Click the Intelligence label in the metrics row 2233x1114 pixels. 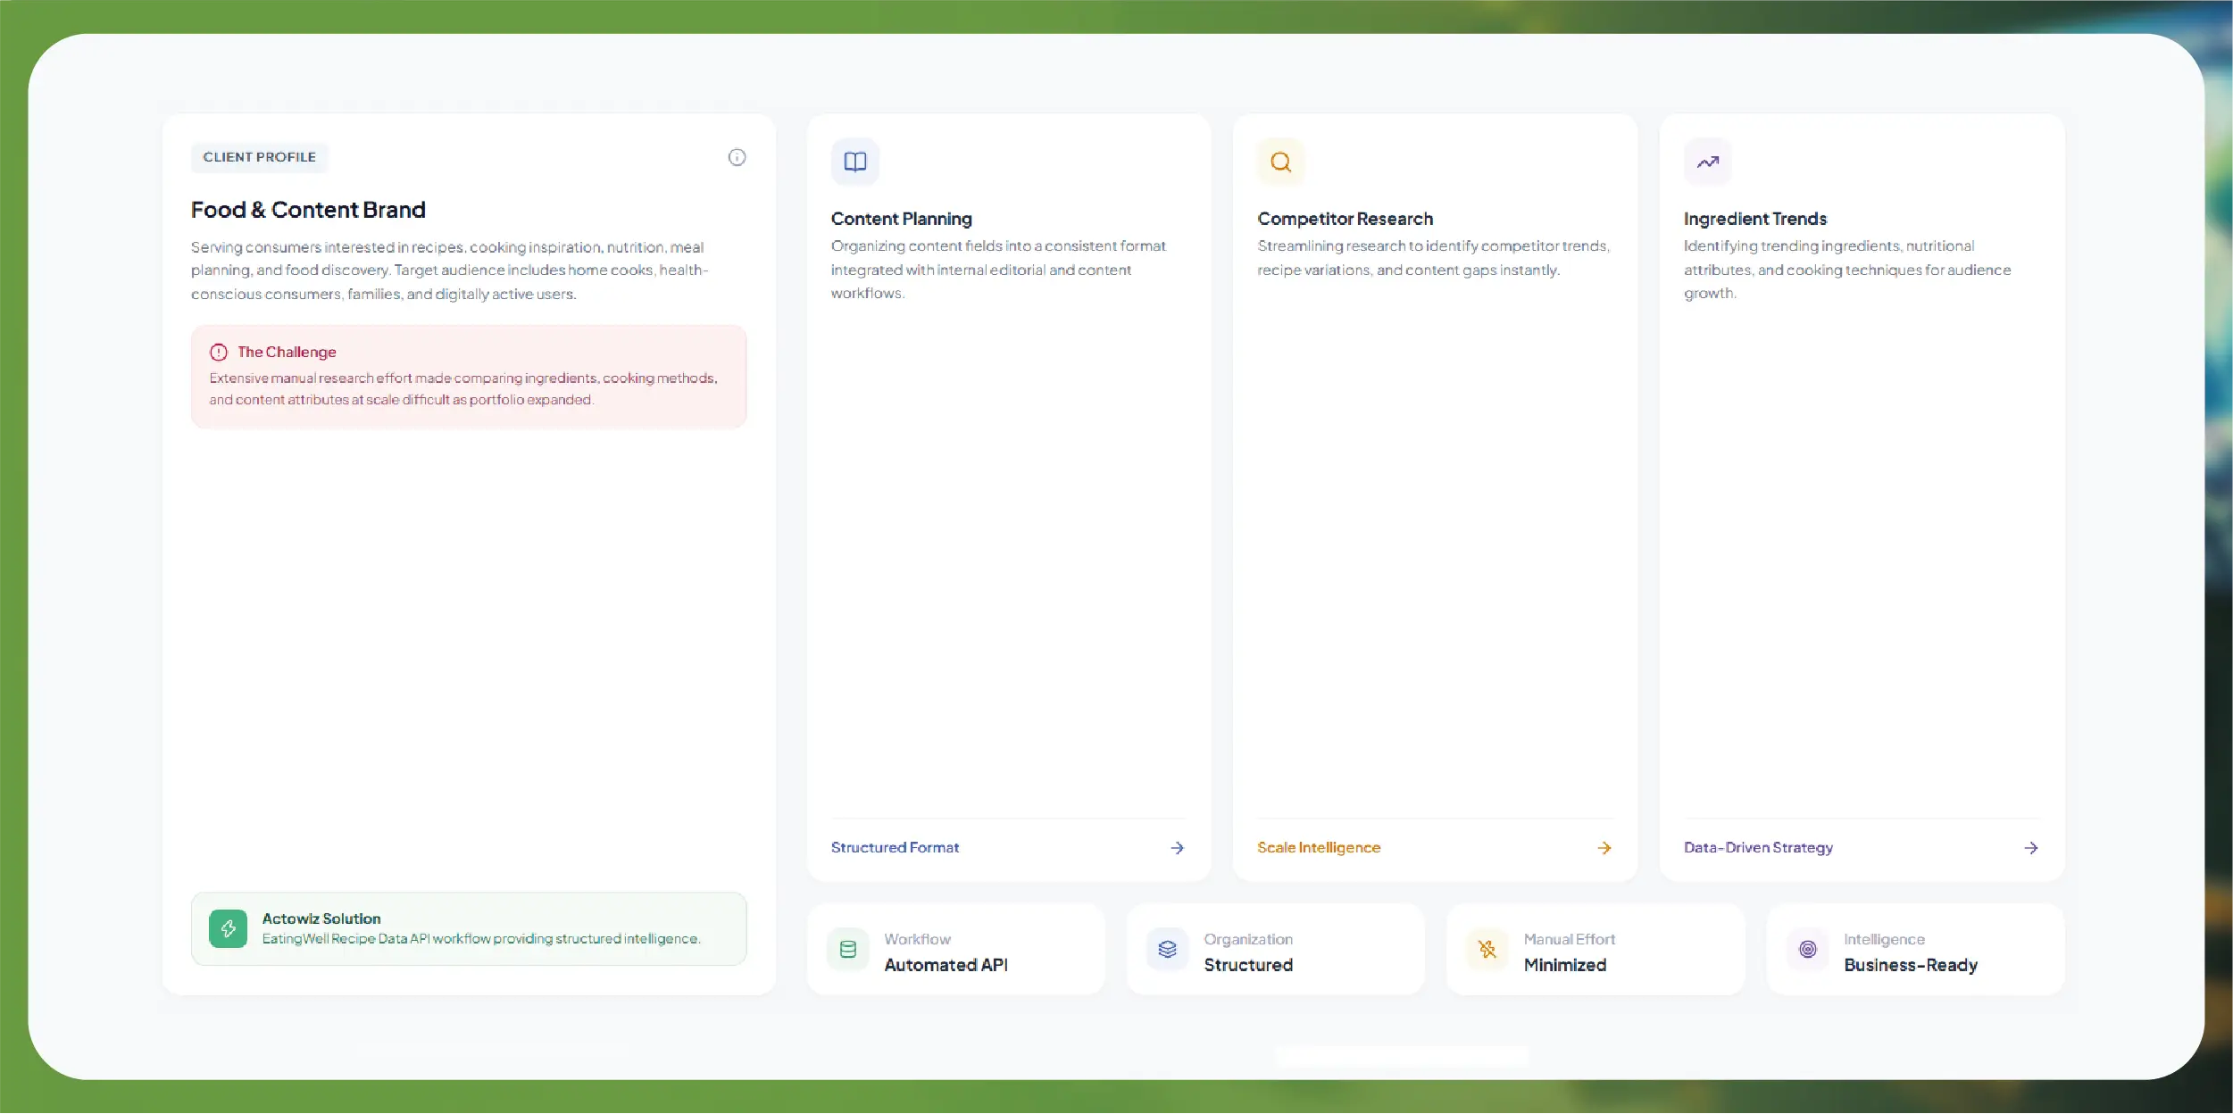coord(1884,939)
